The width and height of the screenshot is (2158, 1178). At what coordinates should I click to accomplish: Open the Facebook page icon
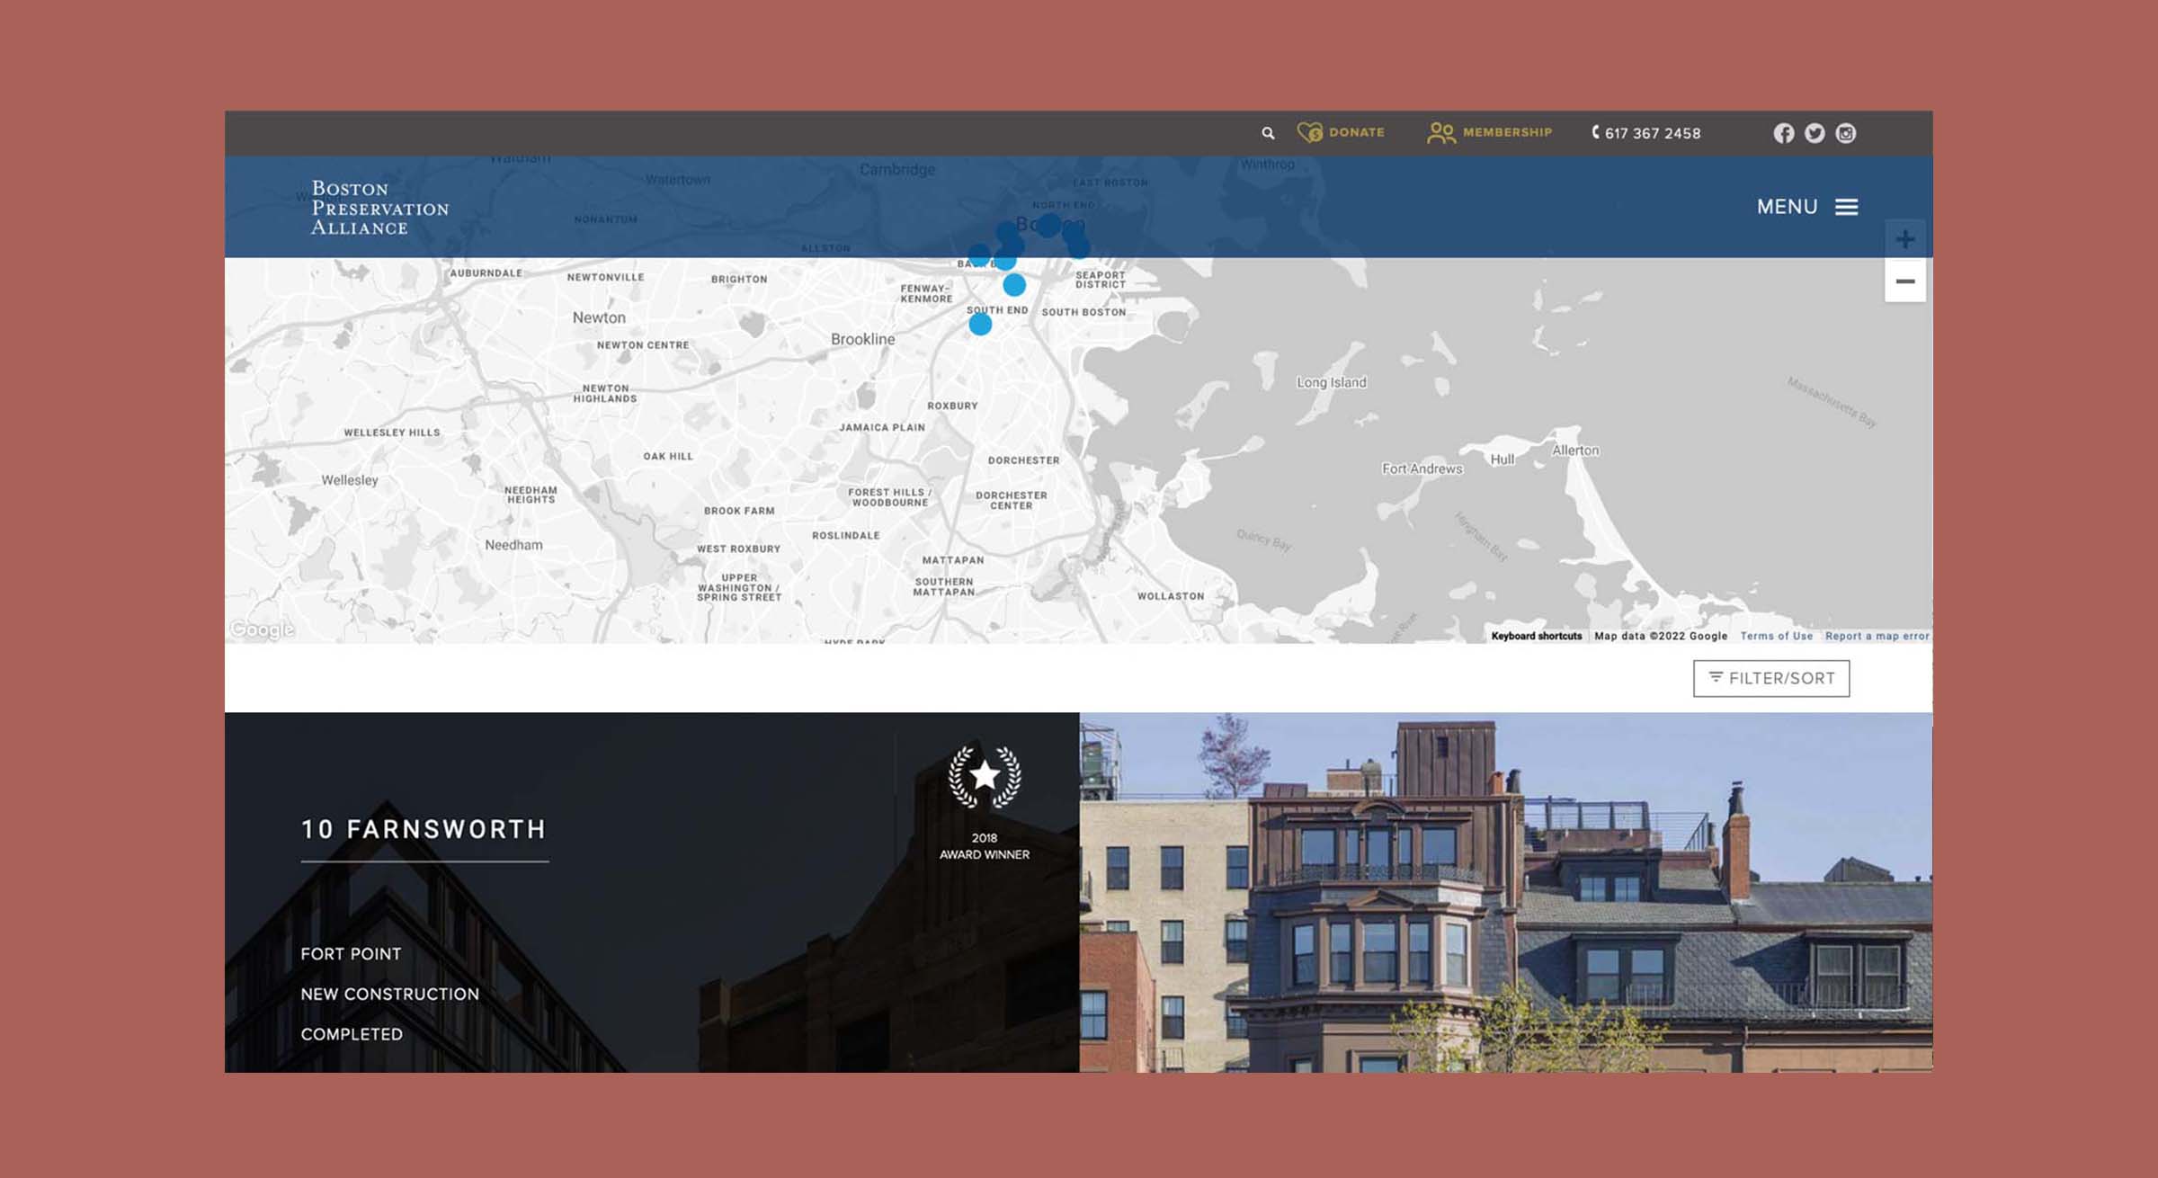pos(1784,133)
